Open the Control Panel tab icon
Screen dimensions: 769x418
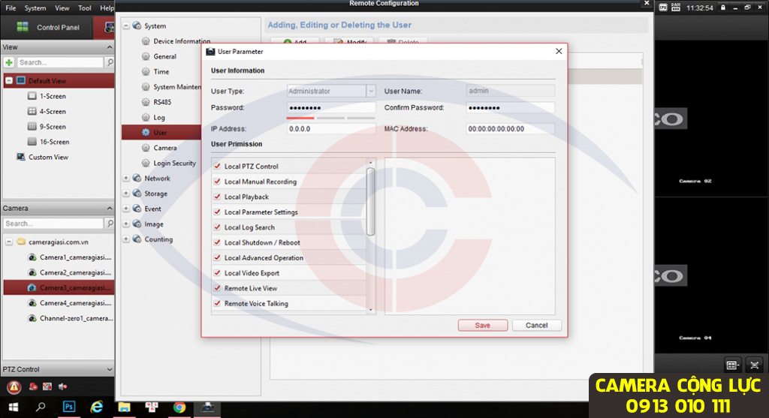[23, 27]
